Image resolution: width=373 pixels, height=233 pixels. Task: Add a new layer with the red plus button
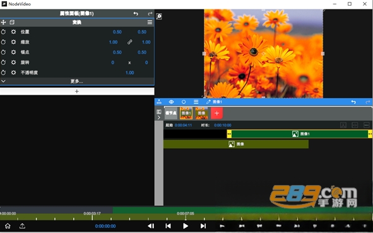216,113
